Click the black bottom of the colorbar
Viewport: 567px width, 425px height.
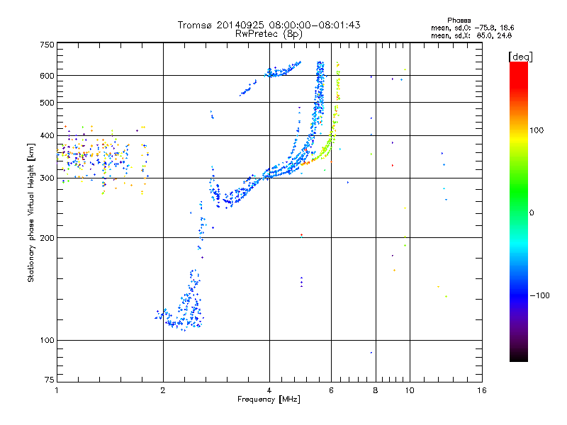click(x=519, y=356)
